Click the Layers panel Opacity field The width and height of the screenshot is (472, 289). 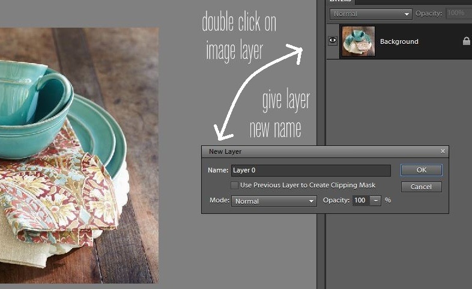[x=458, y=13]
